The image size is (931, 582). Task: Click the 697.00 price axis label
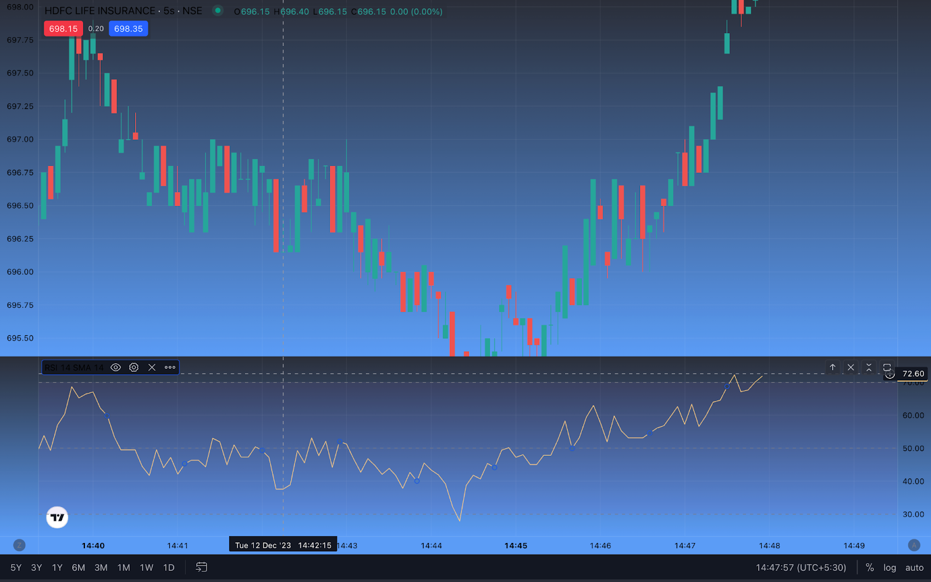pyautogui.click(x=20, y=139)
